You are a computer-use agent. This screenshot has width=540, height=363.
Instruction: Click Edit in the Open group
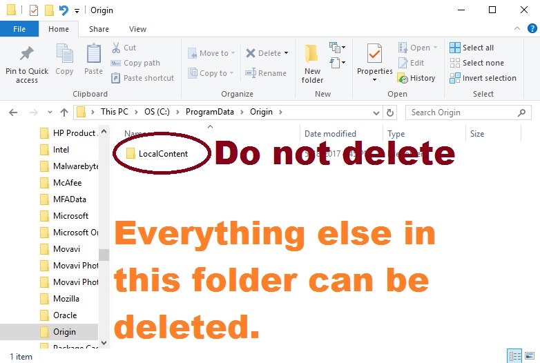[x=411, y=63]
